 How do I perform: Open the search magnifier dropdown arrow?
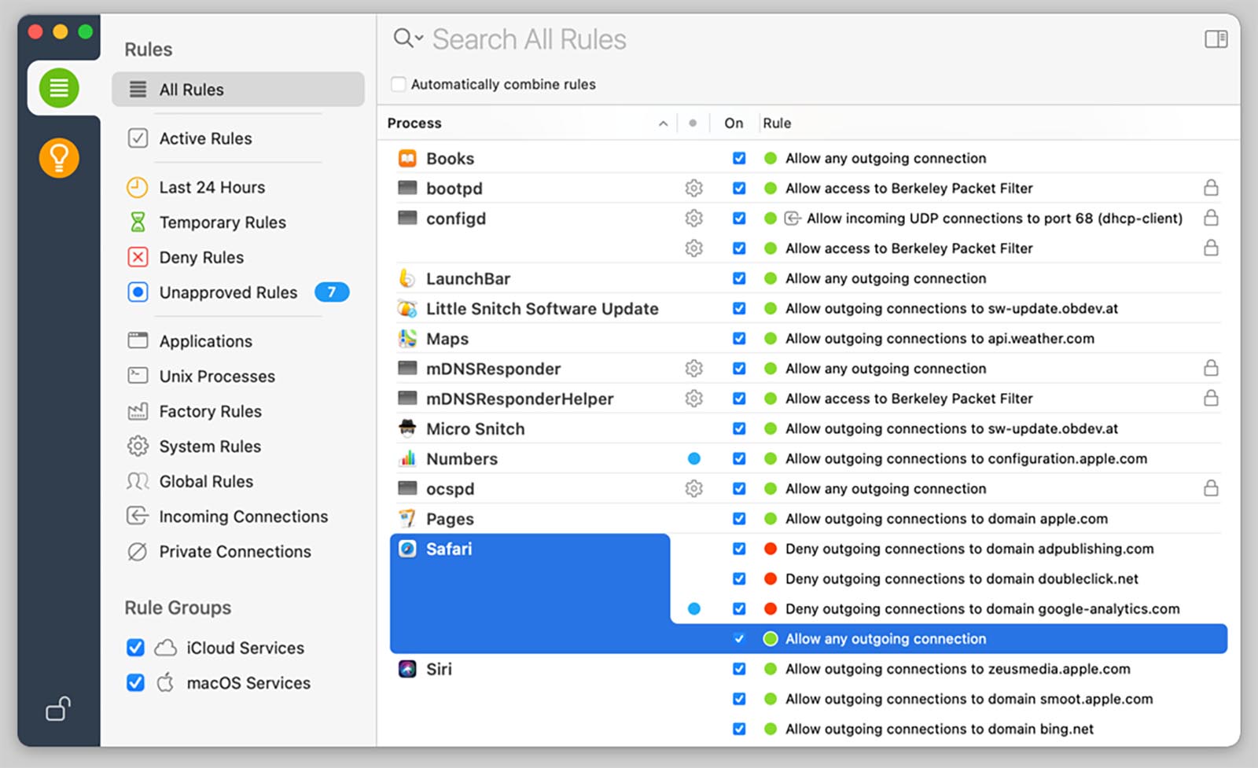click(x=420, y=38)
